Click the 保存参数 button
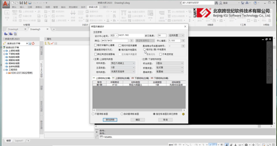277x146 pixels. [x=110, y=120]
